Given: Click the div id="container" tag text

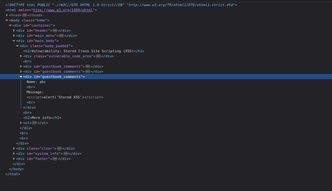Looking at the screenshot, I should 34,25.
